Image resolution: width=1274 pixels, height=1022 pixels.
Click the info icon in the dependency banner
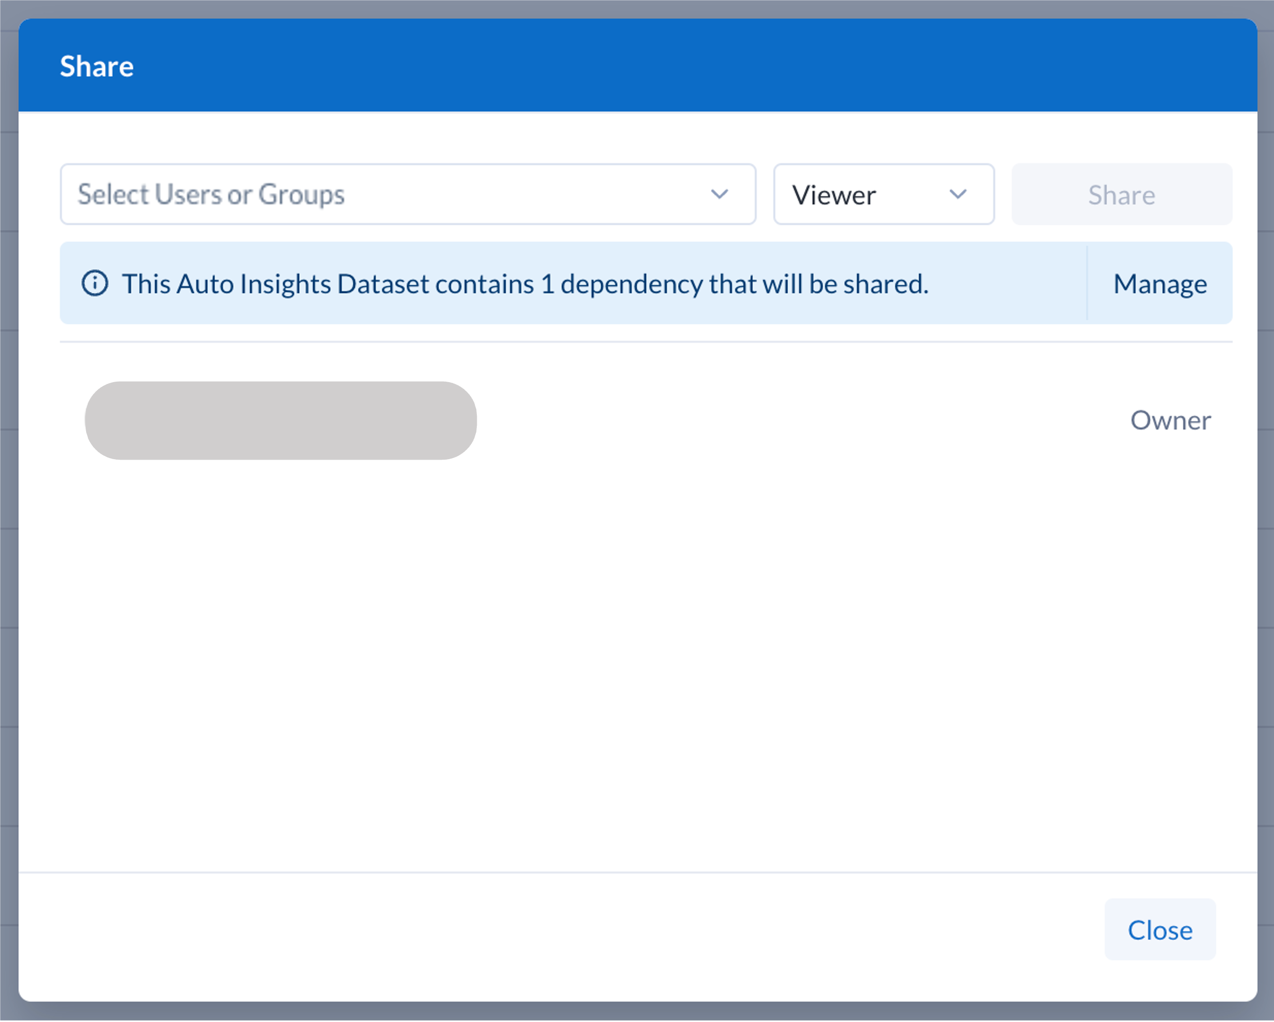point(95,283)
